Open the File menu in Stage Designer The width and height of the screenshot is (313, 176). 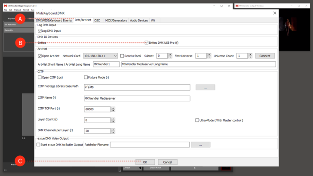(x=6, y=10)
